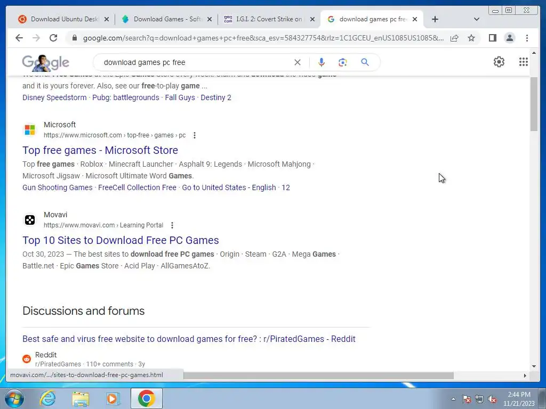Click the horizontal scroll right arrow

pos(525,375)
